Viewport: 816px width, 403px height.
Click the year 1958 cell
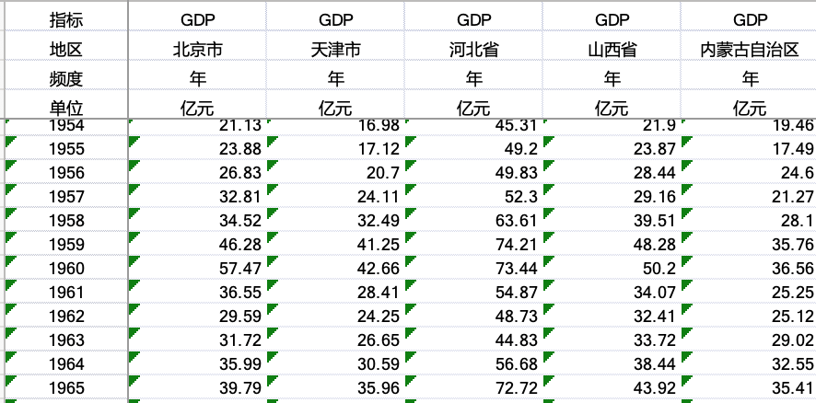point(65,221)
